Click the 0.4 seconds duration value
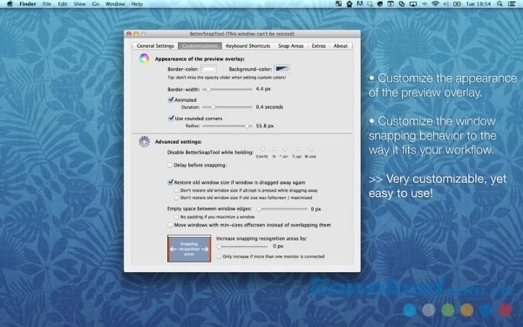Image resolution: width=523 pixels, height=327 pixels. [x=269, y=107]
